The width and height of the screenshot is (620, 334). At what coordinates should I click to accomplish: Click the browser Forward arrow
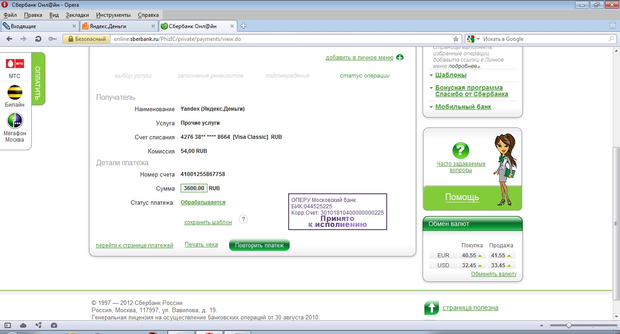(24, 39)
